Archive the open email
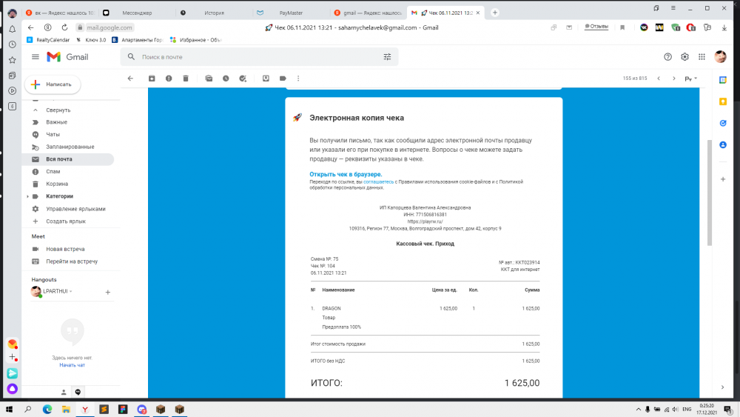 pos(152,79)
